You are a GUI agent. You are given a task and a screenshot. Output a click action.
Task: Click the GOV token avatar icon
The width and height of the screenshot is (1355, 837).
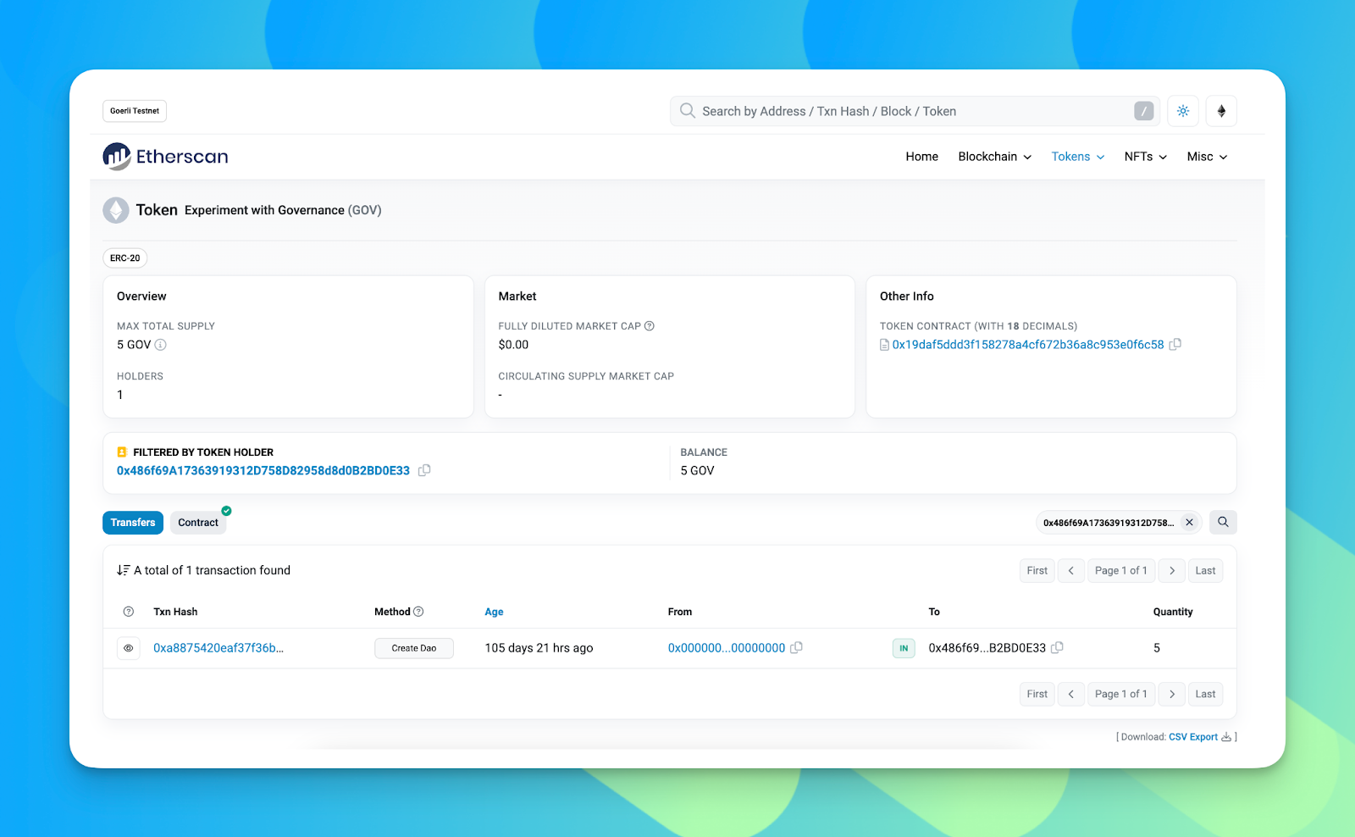pos(116,210)
